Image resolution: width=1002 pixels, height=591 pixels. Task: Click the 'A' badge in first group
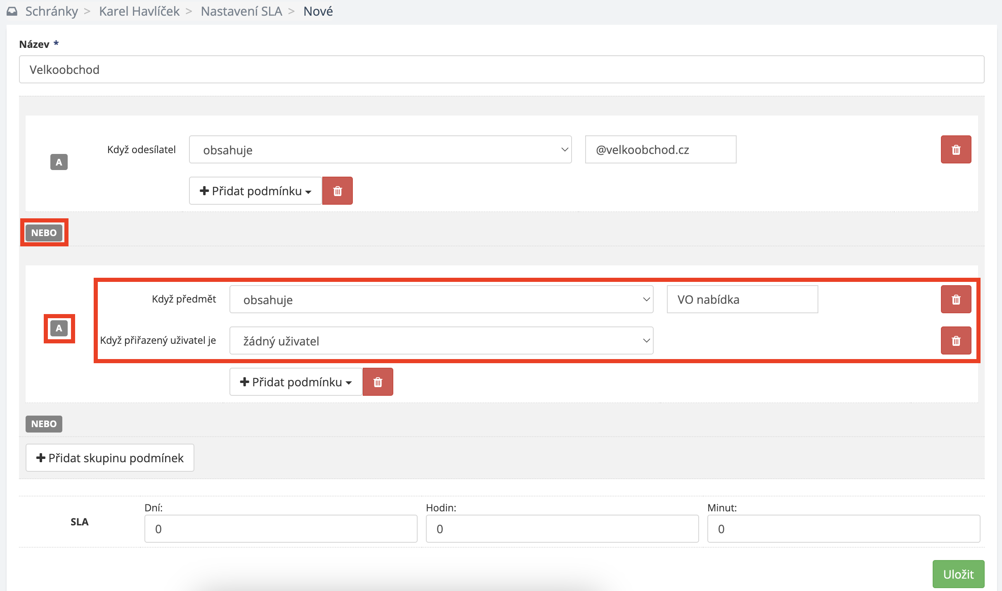59,162
